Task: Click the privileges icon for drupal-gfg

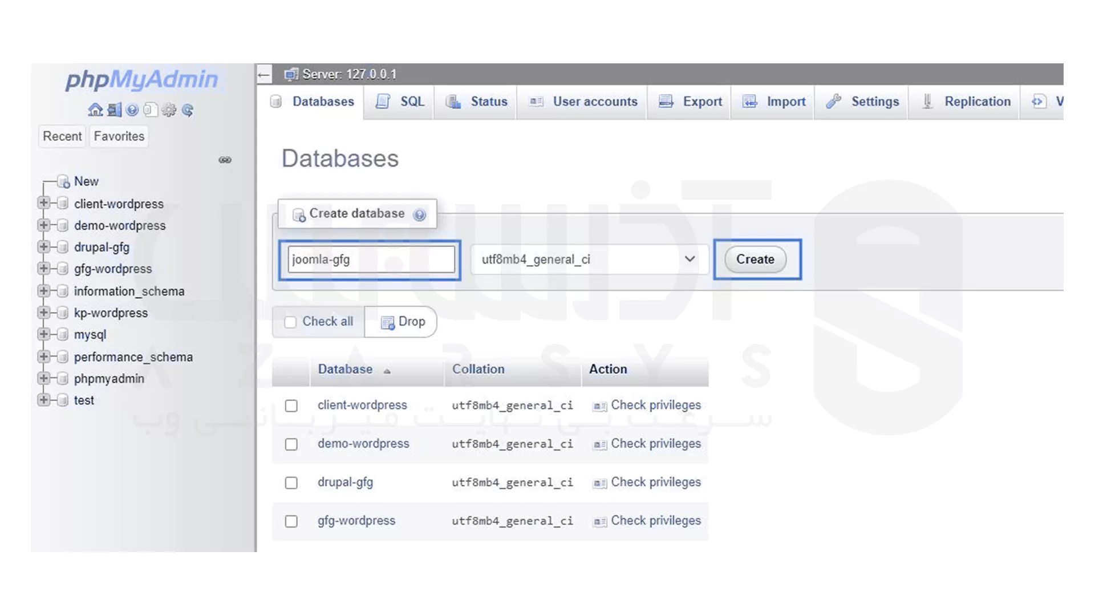Action: [x=599, y=483]
